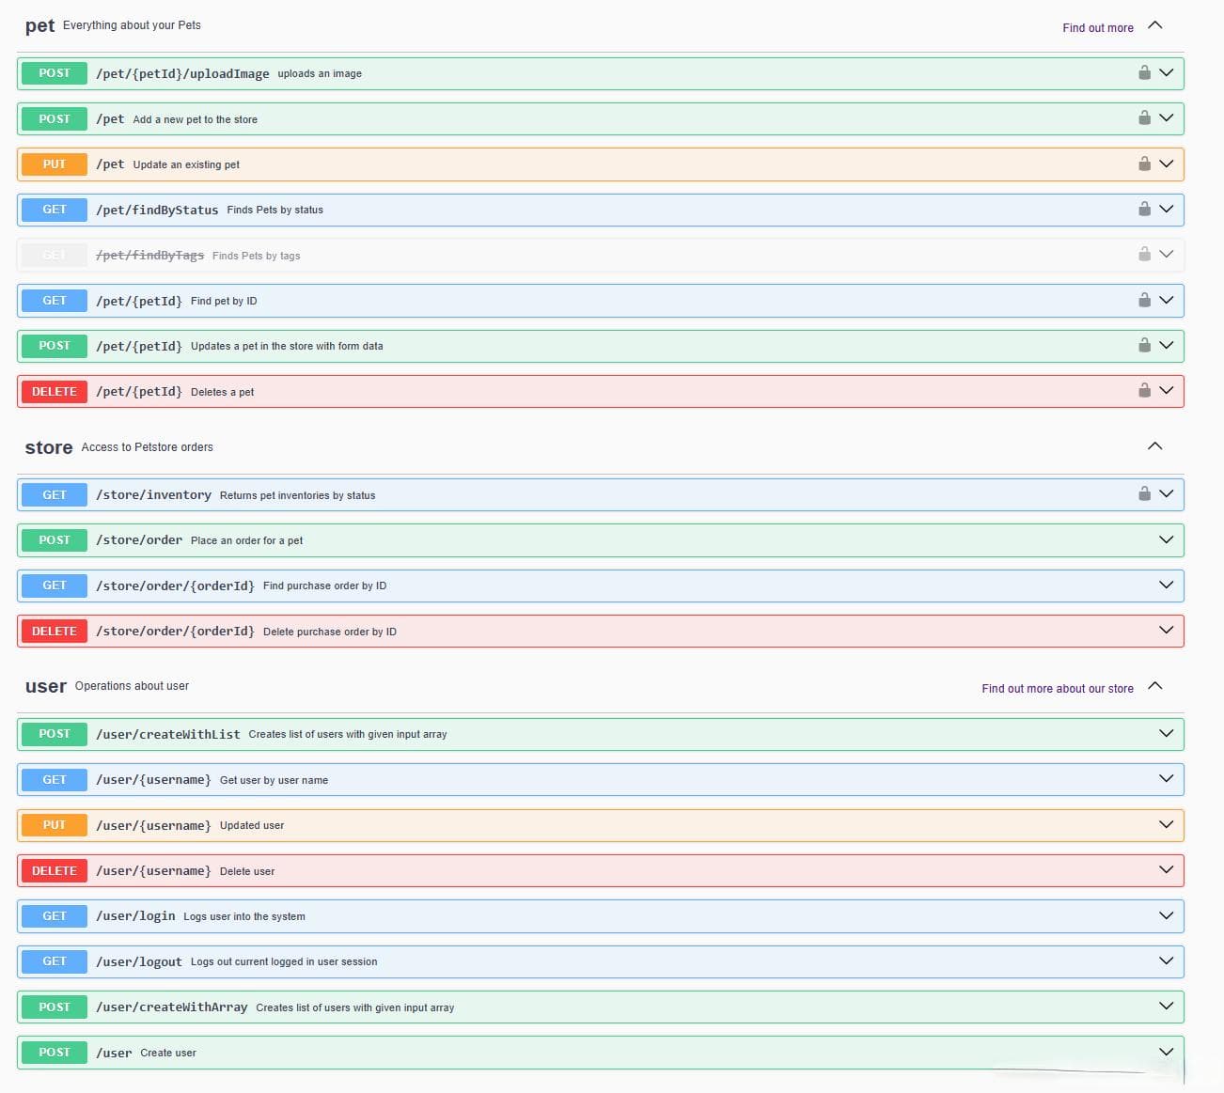This screenshot has width=1224, height=1093.
Task: Click the GET badge on /store/inventory
Action: click(55, 494)
